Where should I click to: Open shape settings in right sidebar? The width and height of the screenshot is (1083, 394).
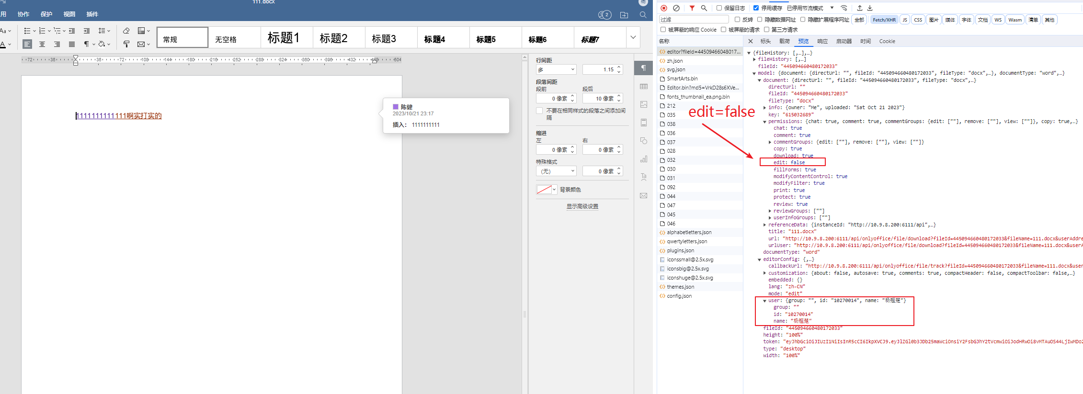[x=644, y=141]
